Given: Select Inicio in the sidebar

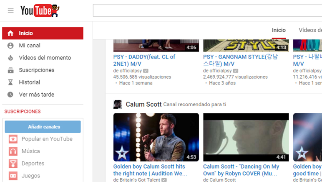Looking at the screenshot, I should 43,33.
